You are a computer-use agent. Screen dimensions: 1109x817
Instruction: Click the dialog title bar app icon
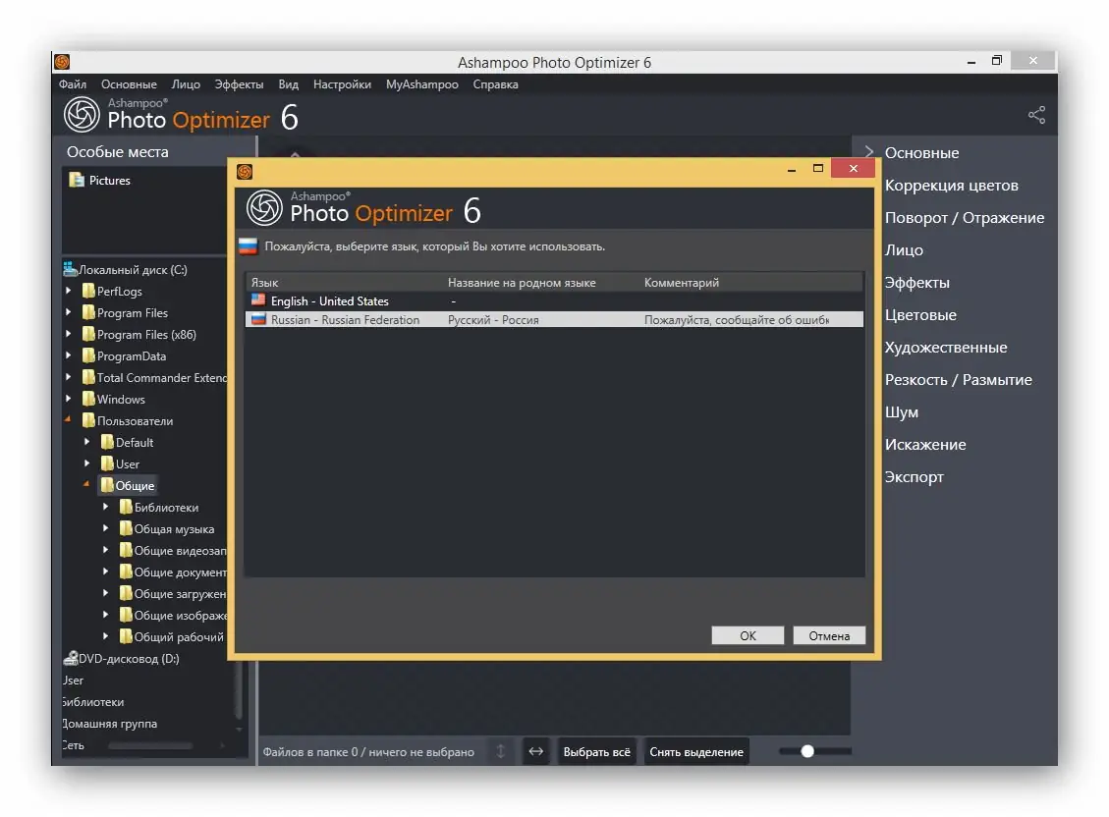pos(245,171)
